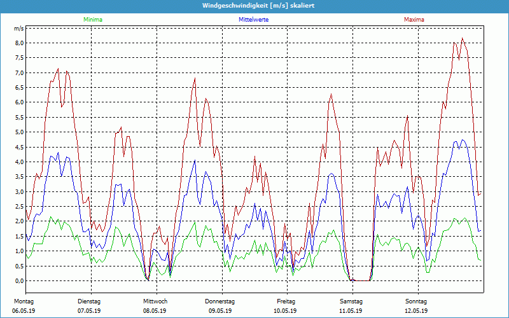Click the green Minima legend label
509x318 pixels.
coord(93,20)
